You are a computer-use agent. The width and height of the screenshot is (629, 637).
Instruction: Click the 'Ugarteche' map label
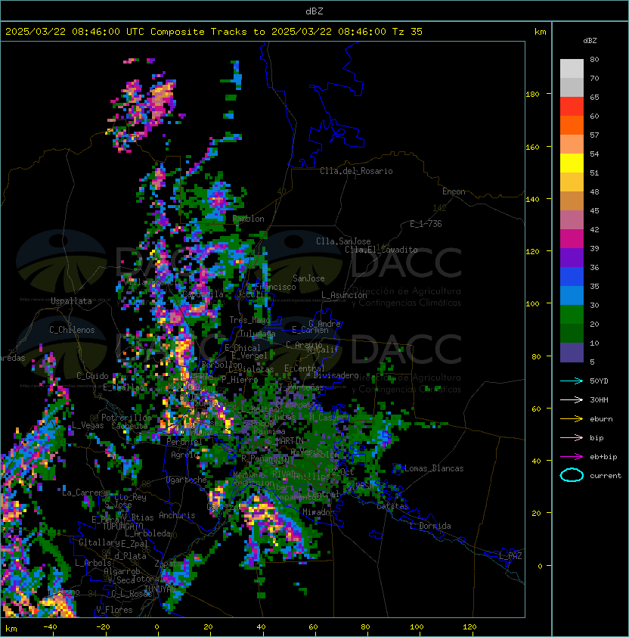(x=187, y=480)
